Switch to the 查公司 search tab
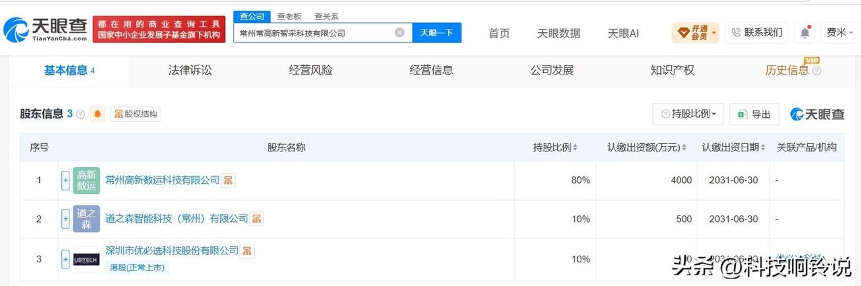This screenshot has width=861, height=286. pos(252,16)
